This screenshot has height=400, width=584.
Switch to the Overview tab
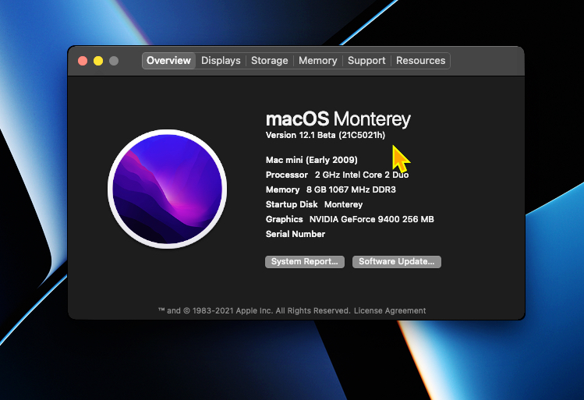tap(168, 61)
